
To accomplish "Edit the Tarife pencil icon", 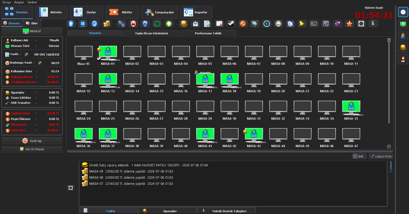I will 26,54.
